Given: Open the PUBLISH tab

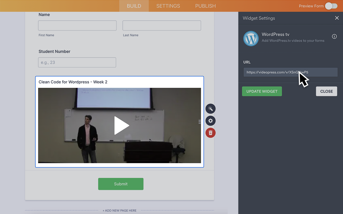Looking at the screenshot, I should pyautogui.click(x=205, y=6).
